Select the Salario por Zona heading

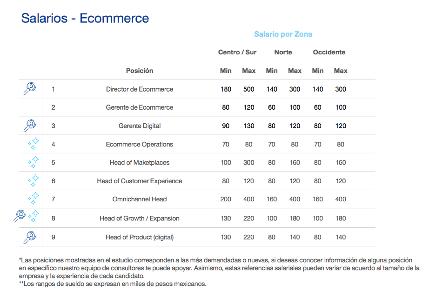[283, 34]
